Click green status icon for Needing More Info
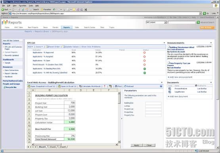 point(145,69)
